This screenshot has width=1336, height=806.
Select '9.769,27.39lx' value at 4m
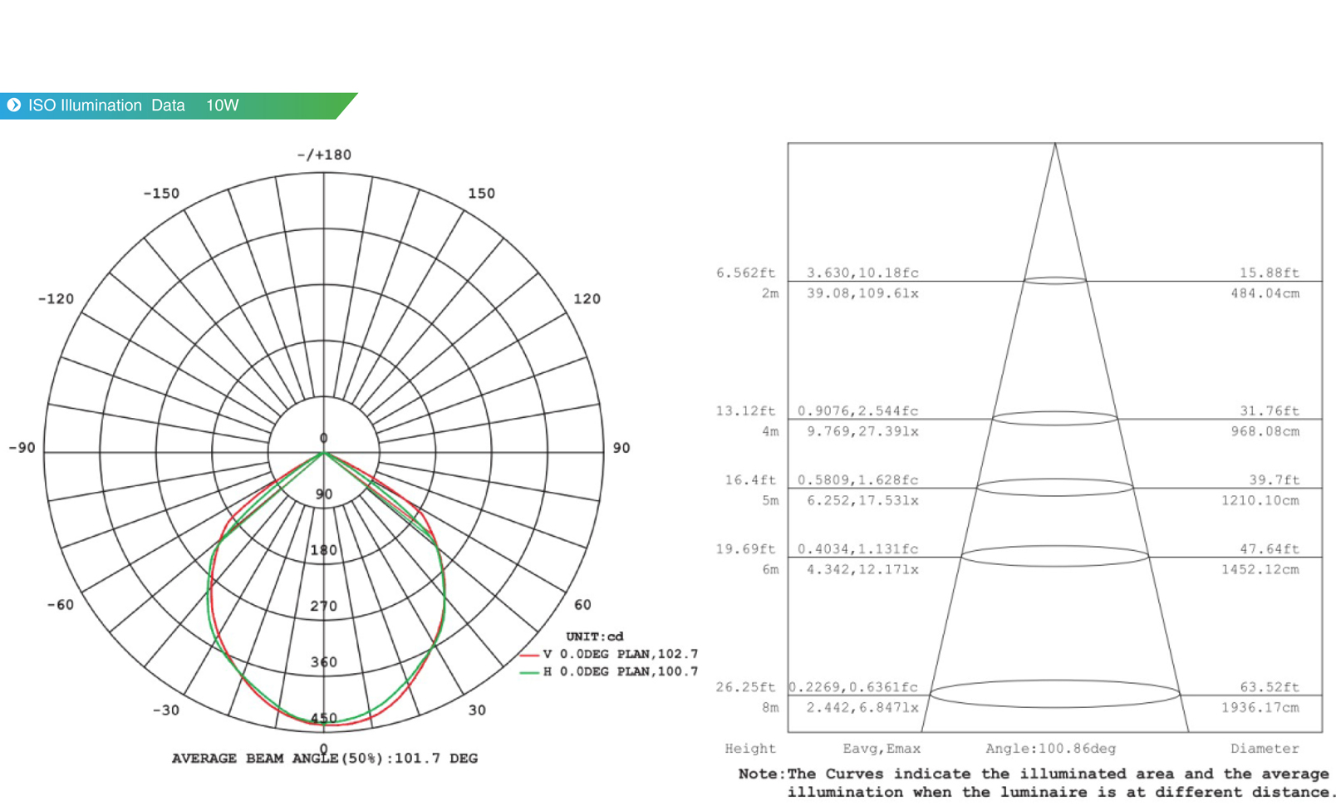pyautogui.click(x=863, y=432)
